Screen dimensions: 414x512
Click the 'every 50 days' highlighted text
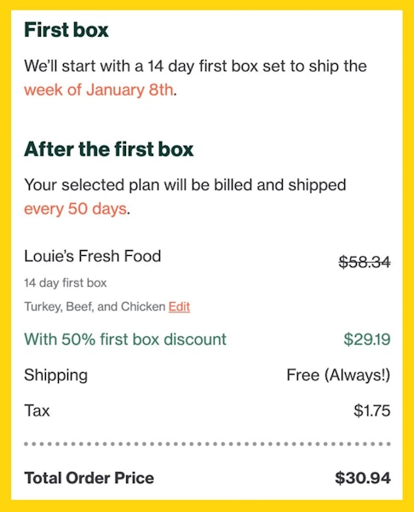(x=75, y=209)
